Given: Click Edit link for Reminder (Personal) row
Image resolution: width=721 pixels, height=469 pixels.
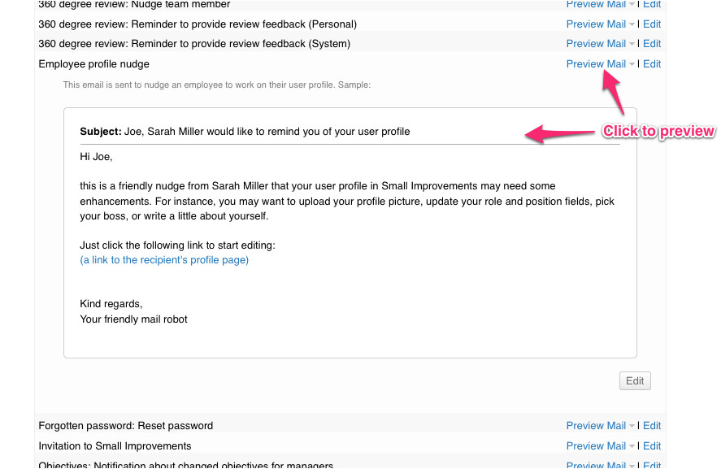Looking at the screenshot, I should [x=652, y=24].
